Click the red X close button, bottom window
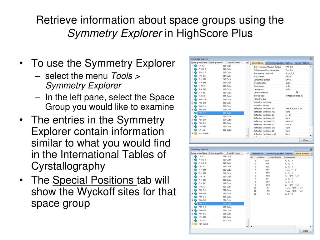The width and height of the screenshot is (320, 240). (x=311, y=149)
